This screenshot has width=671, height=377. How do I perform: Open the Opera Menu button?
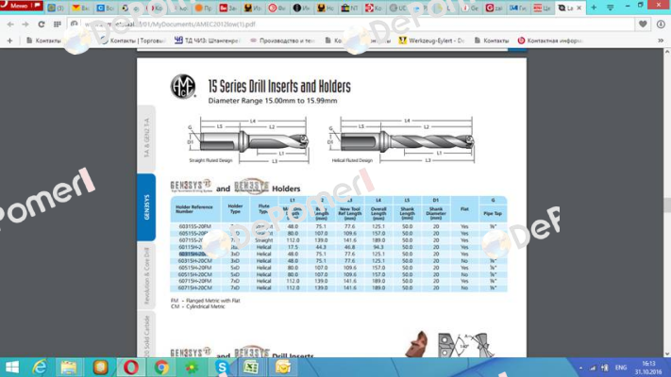click(x=22, y=6)
